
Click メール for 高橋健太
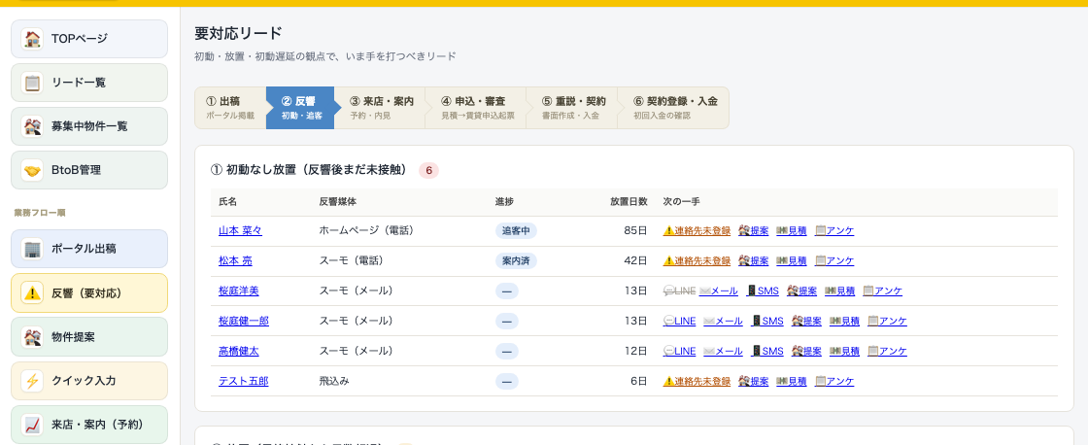[x=723, y=352]
